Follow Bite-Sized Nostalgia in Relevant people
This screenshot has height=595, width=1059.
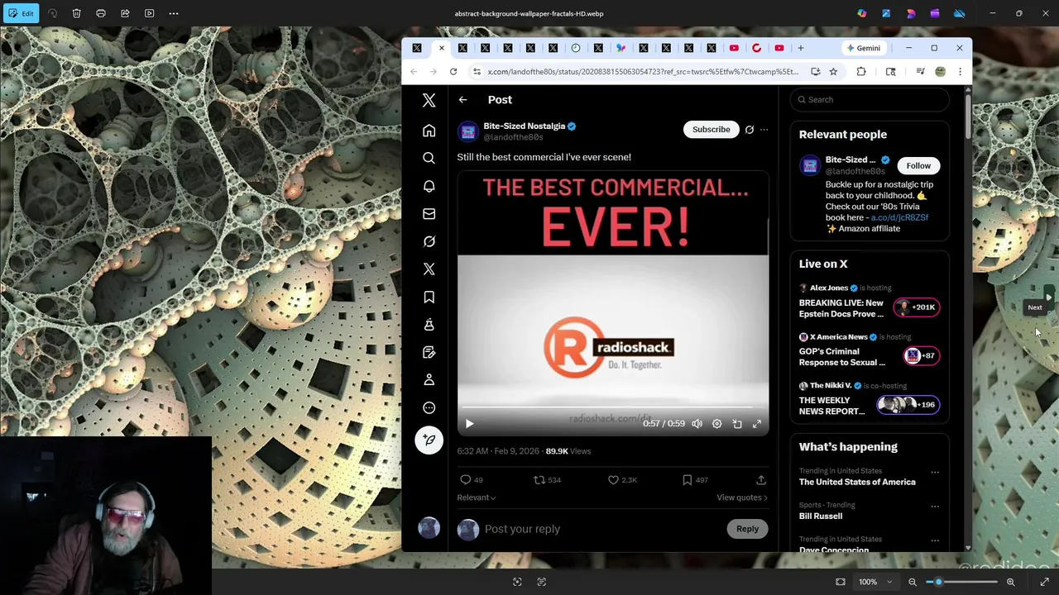coord(918,165)
